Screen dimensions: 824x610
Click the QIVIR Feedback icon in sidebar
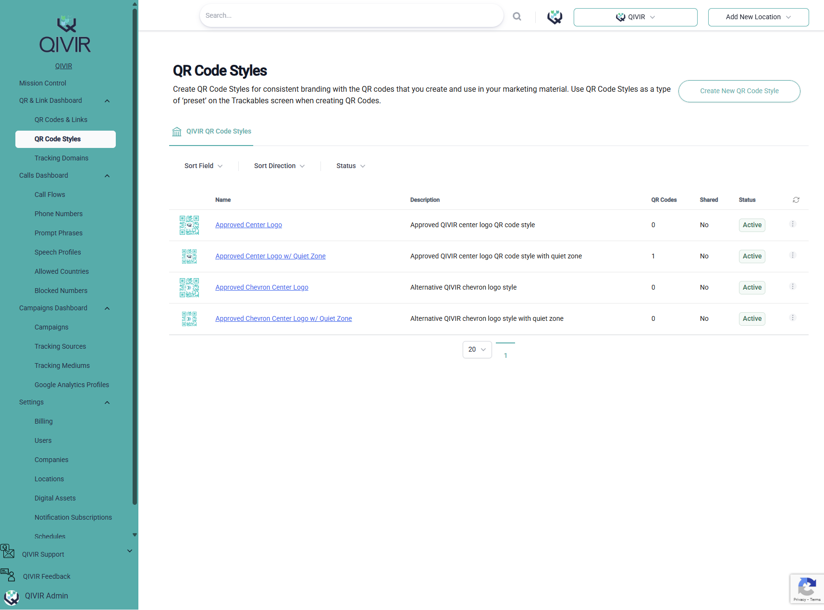tap(8, 574)
